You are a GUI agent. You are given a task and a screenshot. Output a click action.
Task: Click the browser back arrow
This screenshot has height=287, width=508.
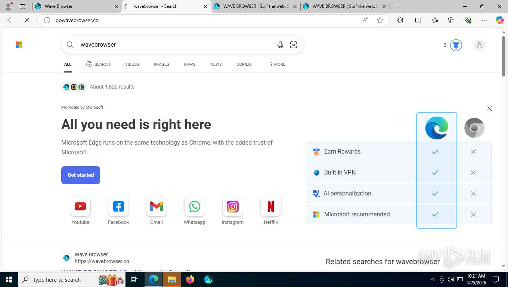coord(10,20)
